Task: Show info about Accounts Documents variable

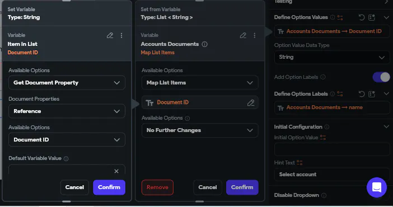Action: click(204, 44)
